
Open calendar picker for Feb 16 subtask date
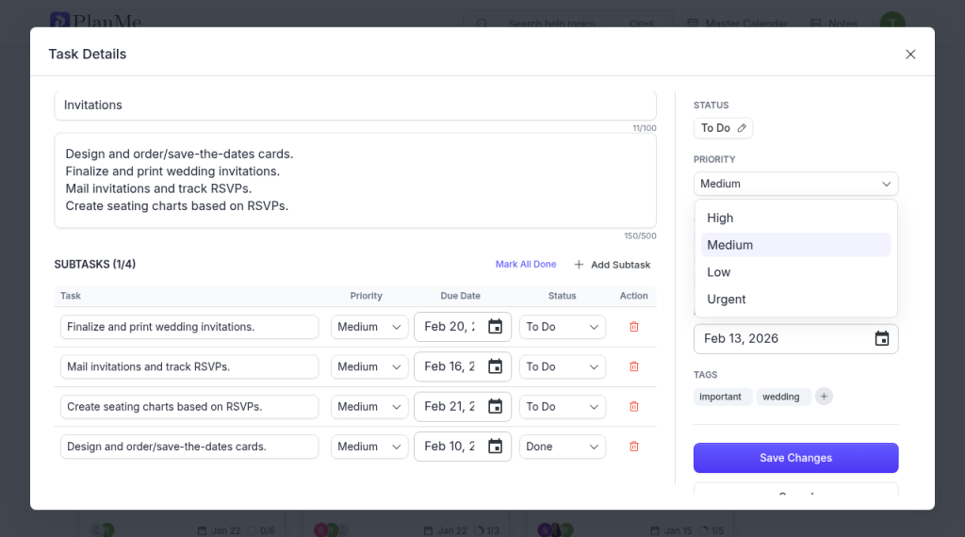pyautogui.click(x=495, y=366)
